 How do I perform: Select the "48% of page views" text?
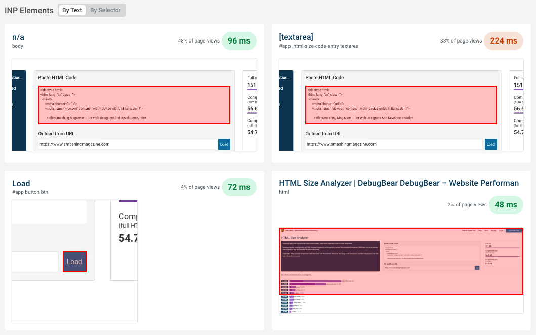point(198,41)
